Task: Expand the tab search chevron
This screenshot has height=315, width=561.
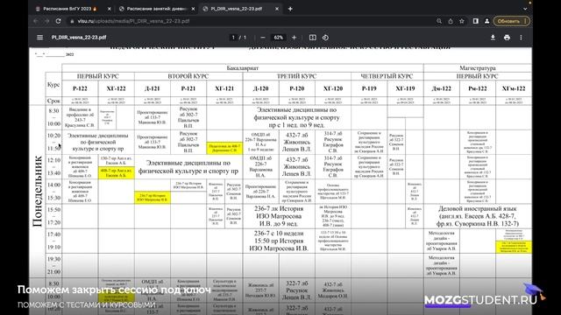Action: pyautogui.click(x=525, y=9)
